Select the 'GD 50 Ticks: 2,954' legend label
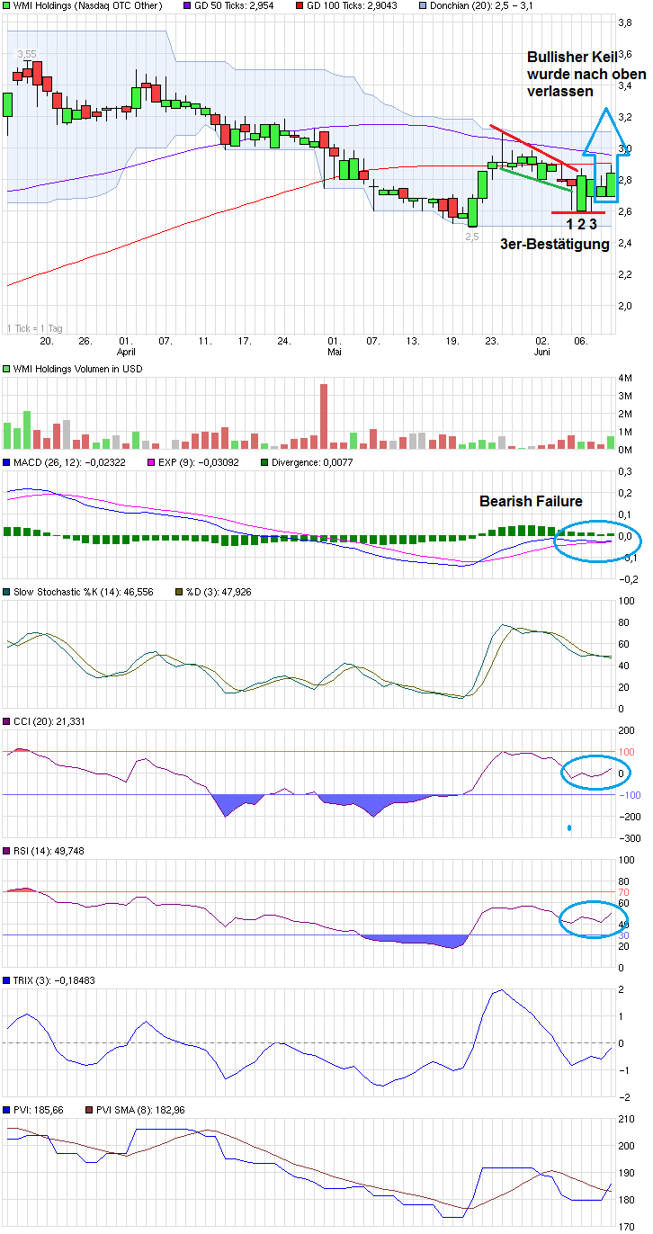This screenshot has width=653, height=1234. (236, 6)
